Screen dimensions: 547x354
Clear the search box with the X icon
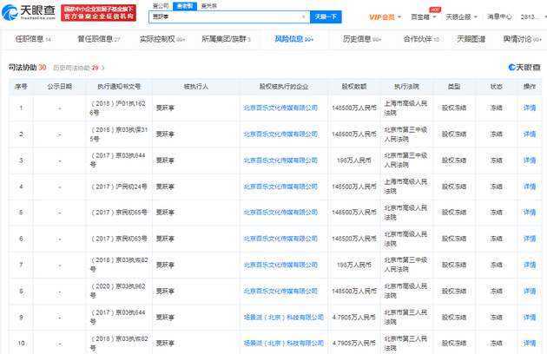coord(303,16)
